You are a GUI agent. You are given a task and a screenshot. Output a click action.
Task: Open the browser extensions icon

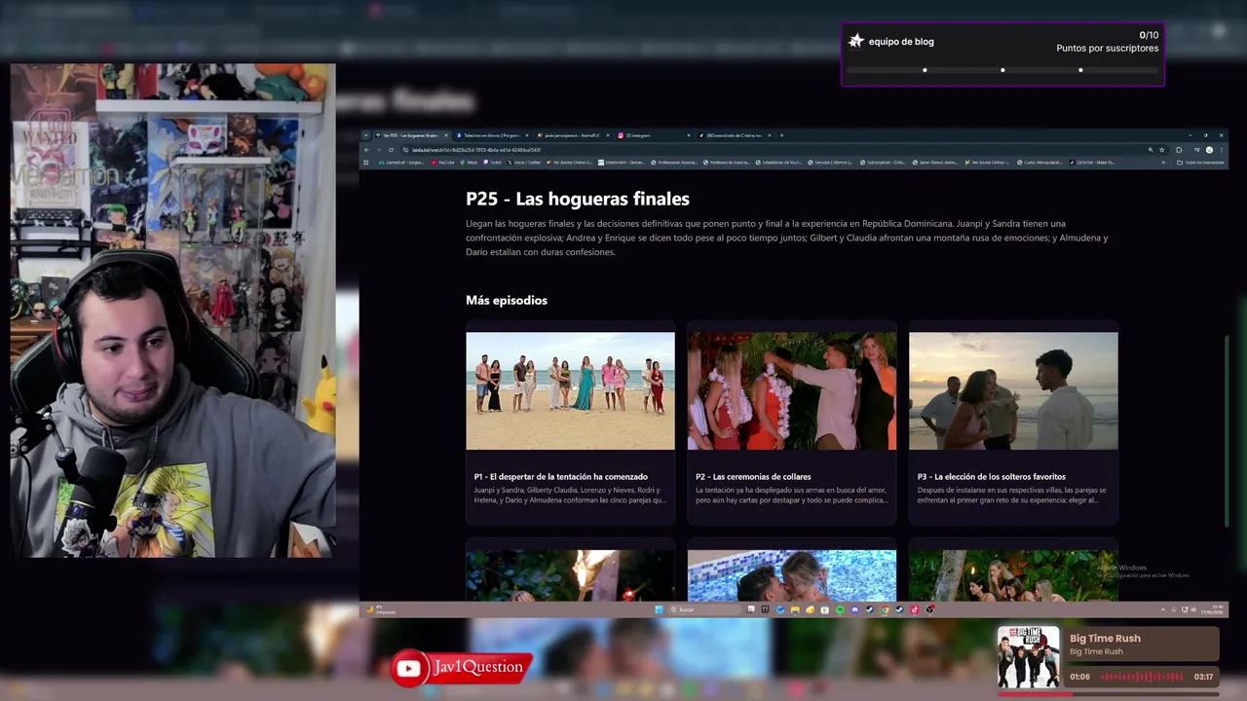tap(1179, 150)
